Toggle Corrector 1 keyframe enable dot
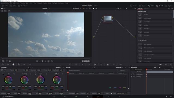 132,74
